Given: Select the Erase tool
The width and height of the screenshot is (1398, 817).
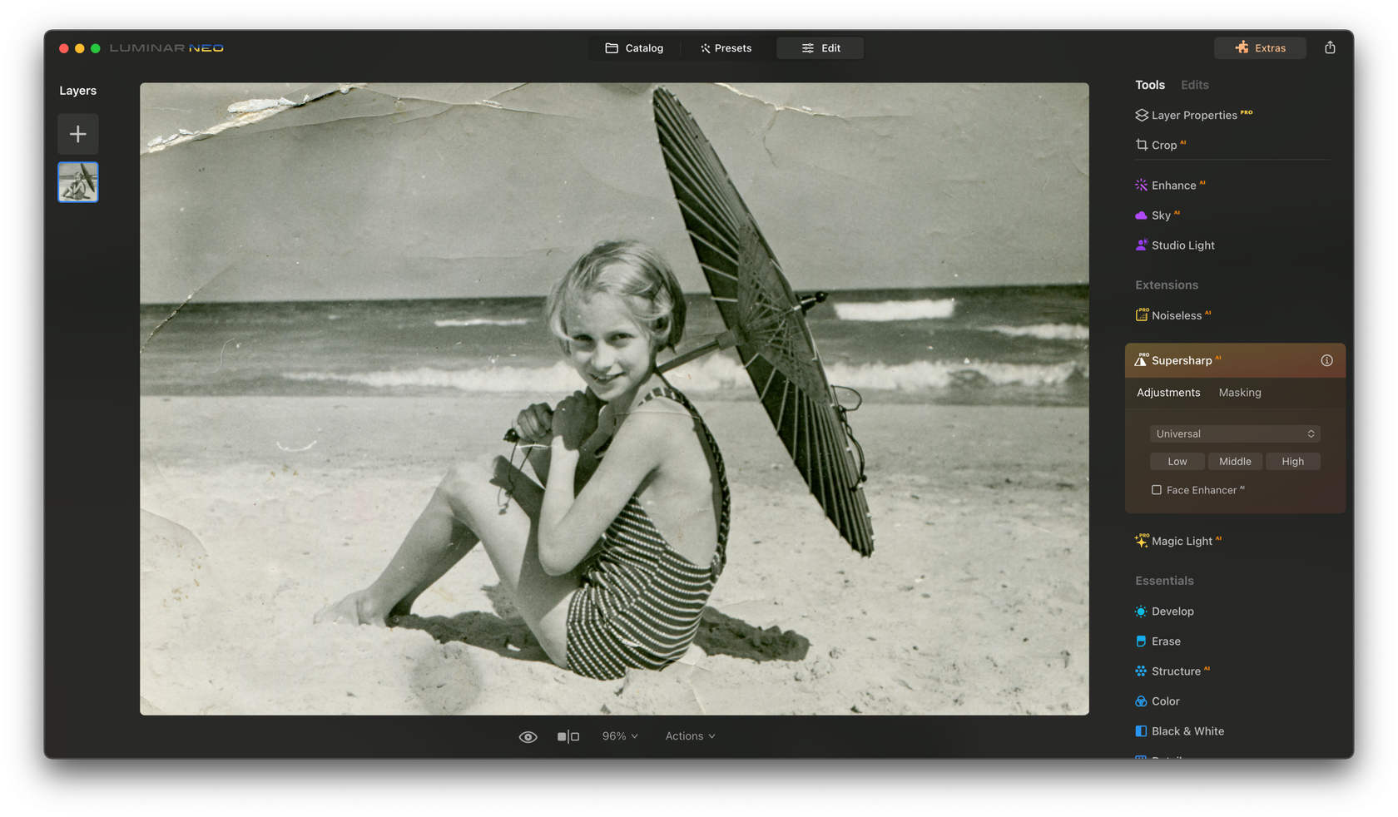Looking at the screenshot, I should click(1166, 641).
